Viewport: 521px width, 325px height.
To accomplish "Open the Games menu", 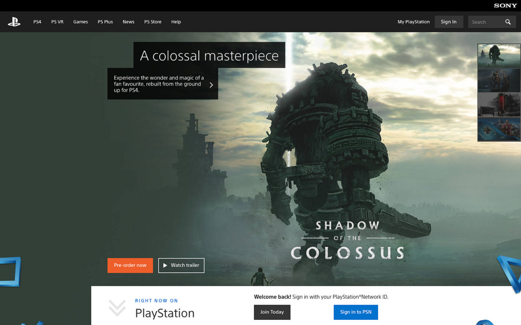I will click(80, 22).
